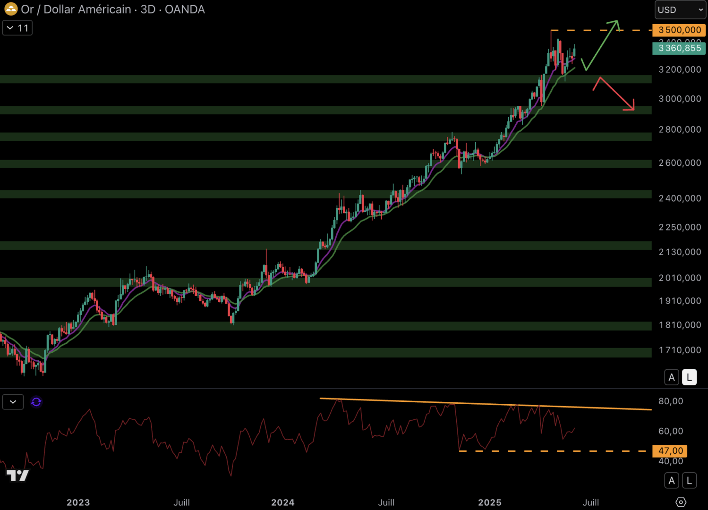Toggle auto scale (A) in the RSI pane
The height and width of the screenshot is (510, 708).
tap(672, 481)
